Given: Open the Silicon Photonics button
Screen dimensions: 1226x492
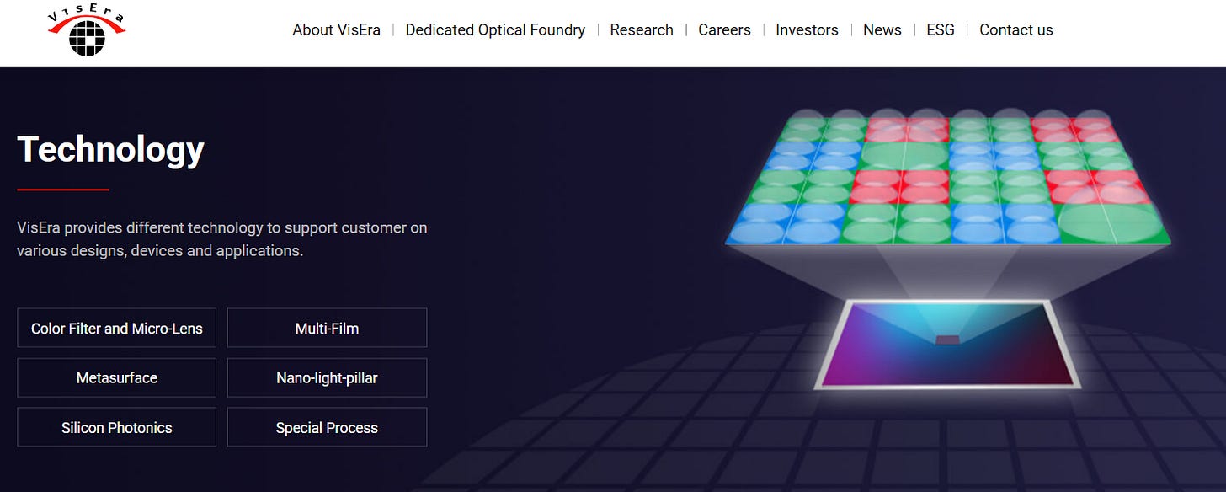Looking at the screenshot, I should (117, 427).
